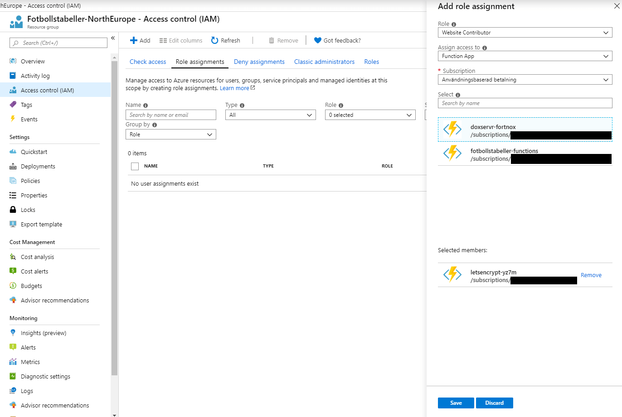The image size is (622, 417).
Task: Click the Search by name or email field
Action: pyautogui.click(x=171, y=115)
